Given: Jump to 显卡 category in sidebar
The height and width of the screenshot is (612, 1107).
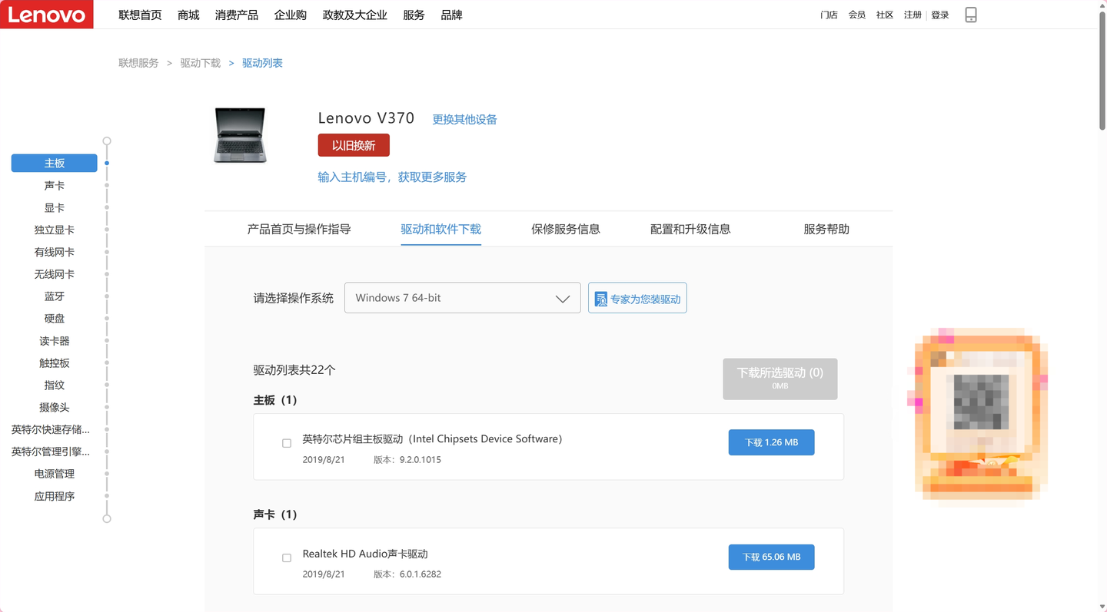Looking at the screenshot, I should pos(55,207).
